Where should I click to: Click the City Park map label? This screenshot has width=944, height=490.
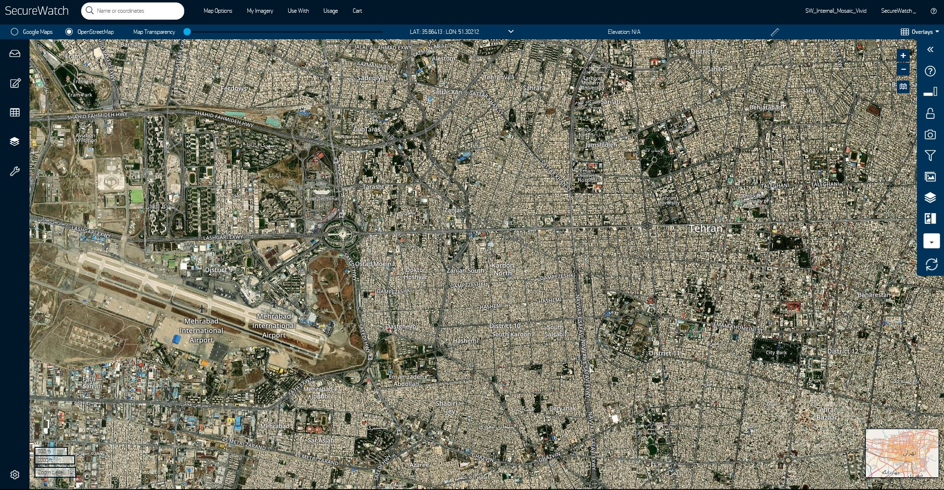pyautogui.click(x=776, y=353)
